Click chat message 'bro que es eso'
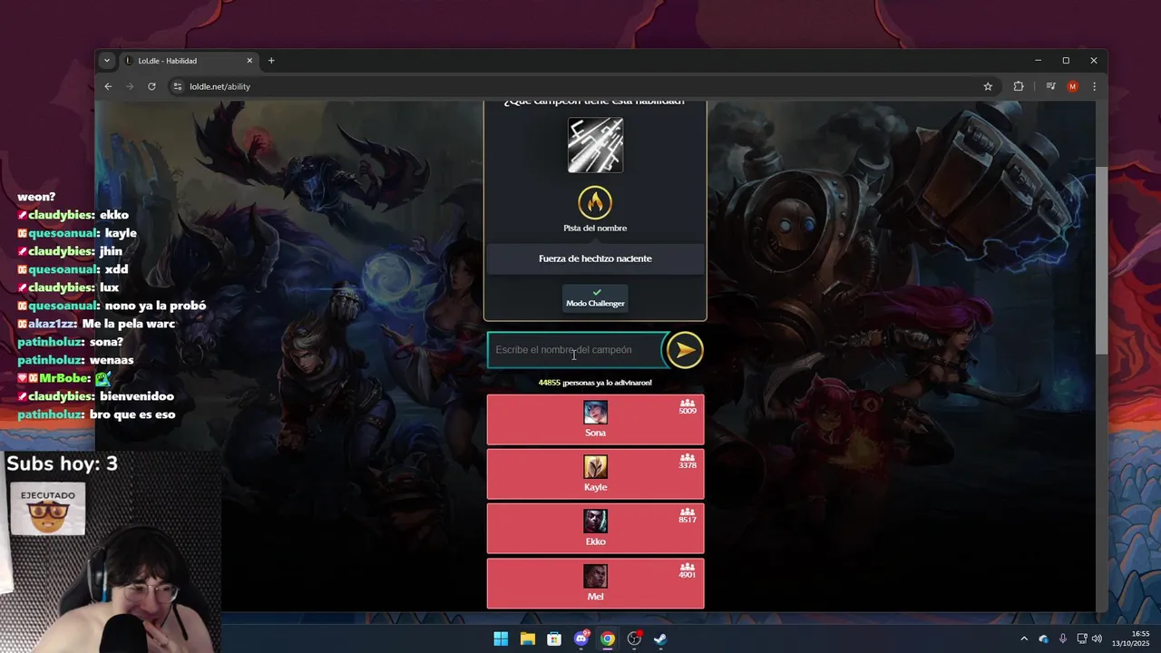 [132, 414]
